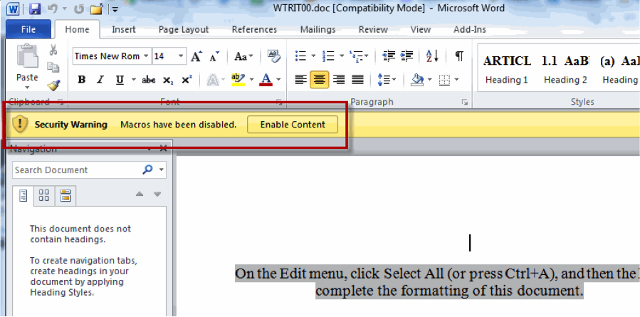Click the Save icon in Quick Access Toolbar

tap(35, 9)
